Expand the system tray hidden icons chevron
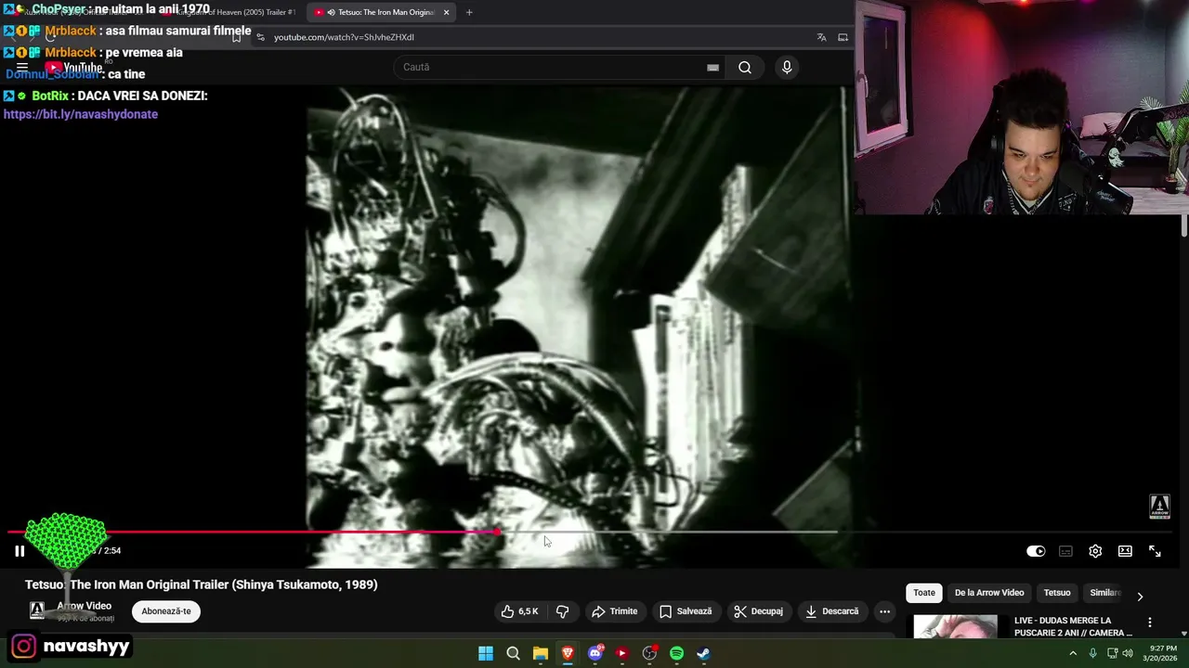 [1073, 653]
